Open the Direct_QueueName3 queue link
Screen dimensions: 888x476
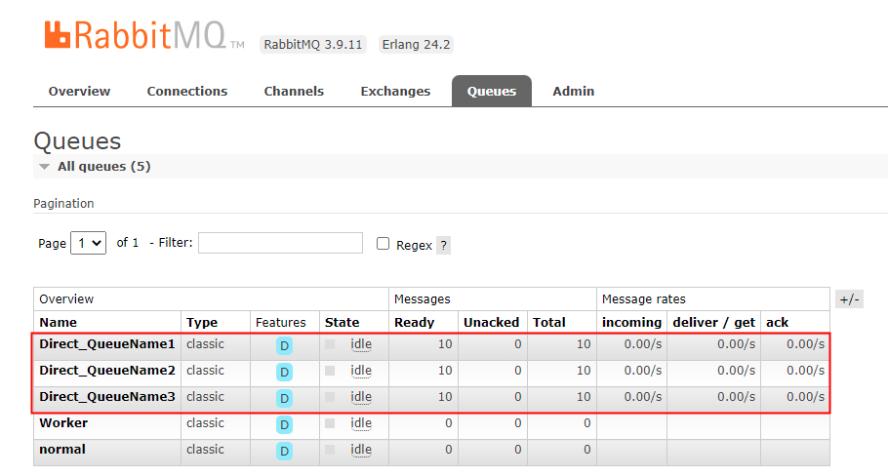[x=107, y=397]
